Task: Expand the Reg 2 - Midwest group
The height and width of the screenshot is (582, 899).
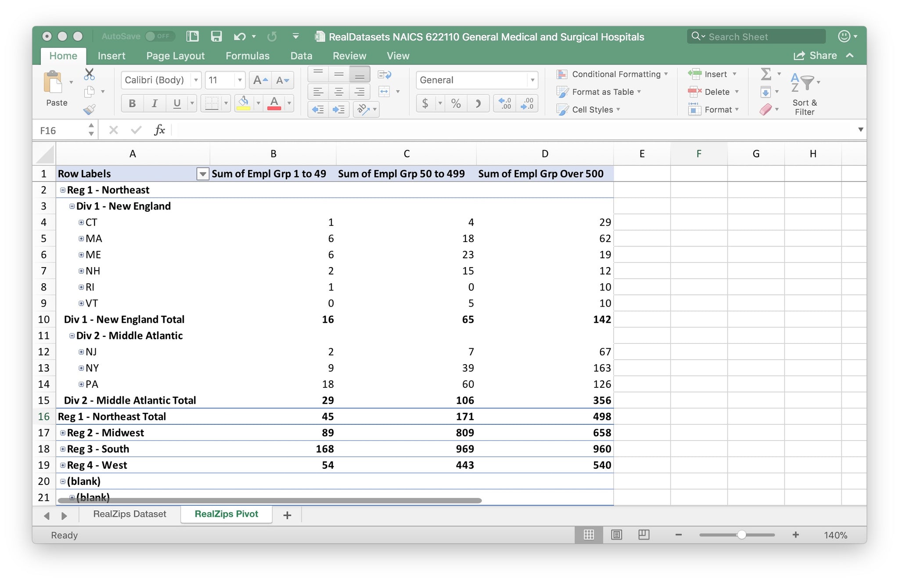Action: [x=63, y=433]
